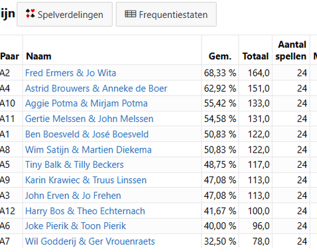Image resolution: width=317 pixels, height=252 pixels.
Task: Open Wil Godderij & Ger Vrouenraets link
Action: [x=90, y=241]
